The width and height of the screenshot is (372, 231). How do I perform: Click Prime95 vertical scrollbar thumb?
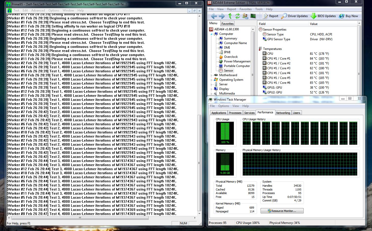pos(199,163)
